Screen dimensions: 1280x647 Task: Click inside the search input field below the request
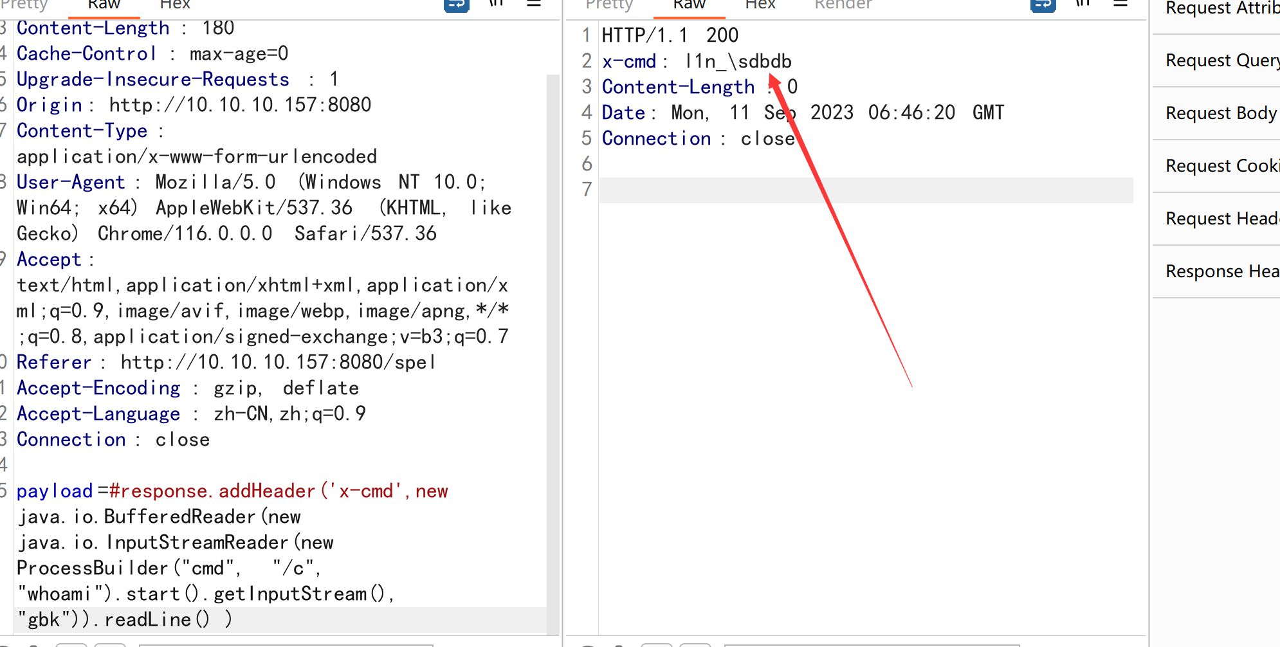click(289, 644)
